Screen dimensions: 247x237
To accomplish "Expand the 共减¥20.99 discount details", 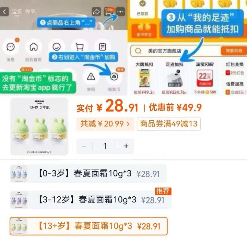I will [x=105, y=124].
